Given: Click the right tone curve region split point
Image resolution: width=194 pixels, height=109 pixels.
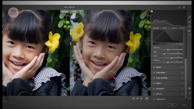Looking at the screenshot, I should click(x=175, y=44).
